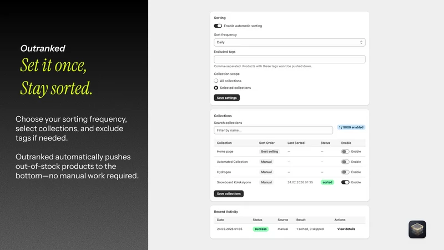
Task: Click the Excluded tags input field
Action: pyautogui.click(x=289, y=59)
